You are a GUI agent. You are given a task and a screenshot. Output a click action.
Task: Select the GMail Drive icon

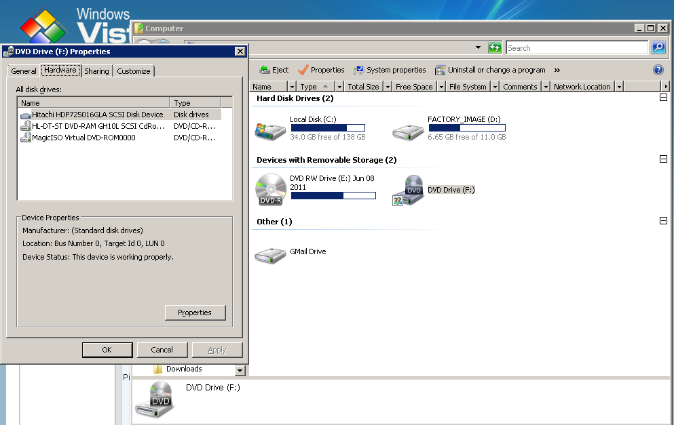point(270,255)
